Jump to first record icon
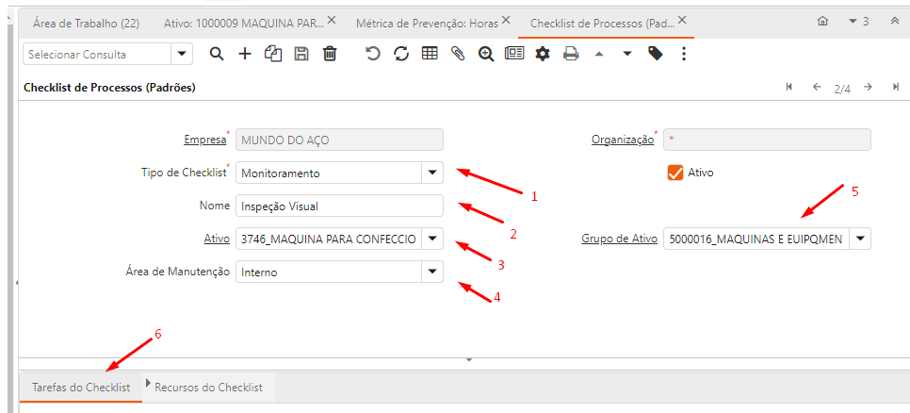The image size is (910, 413). [789, 87]
